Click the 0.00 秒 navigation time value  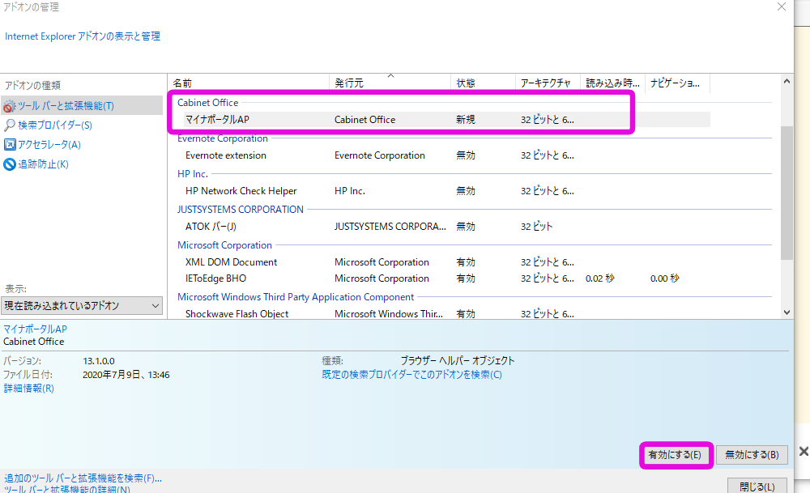pyautogui.click(x=664, y=278)
